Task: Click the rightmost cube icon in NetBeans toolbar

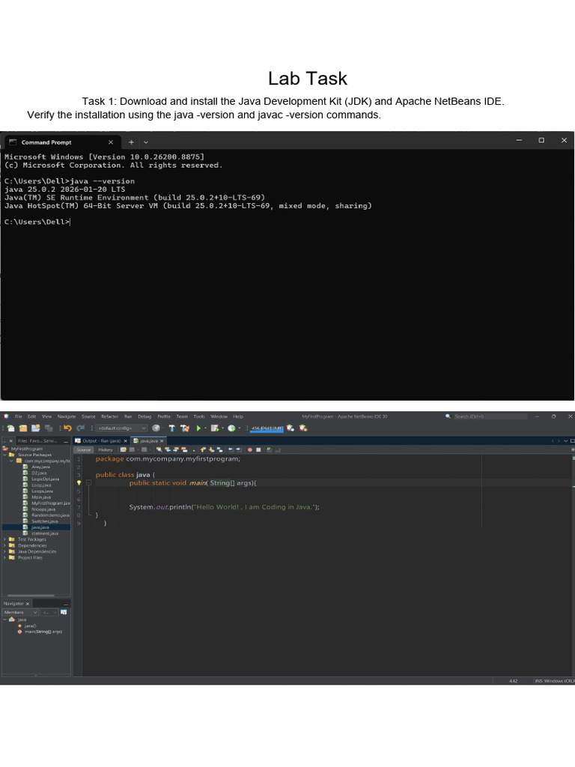Action: click(x=302, y=428)
